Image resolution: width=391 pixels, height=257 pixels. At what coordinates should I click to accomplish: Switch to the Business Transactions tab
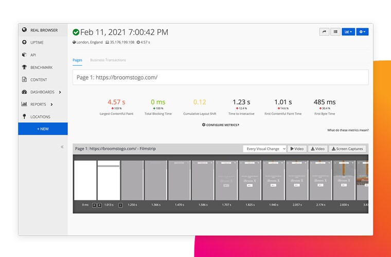(x=108, y=60)
